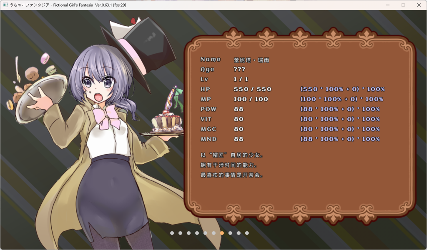Select the last page indicator dot

pos(247,233)
